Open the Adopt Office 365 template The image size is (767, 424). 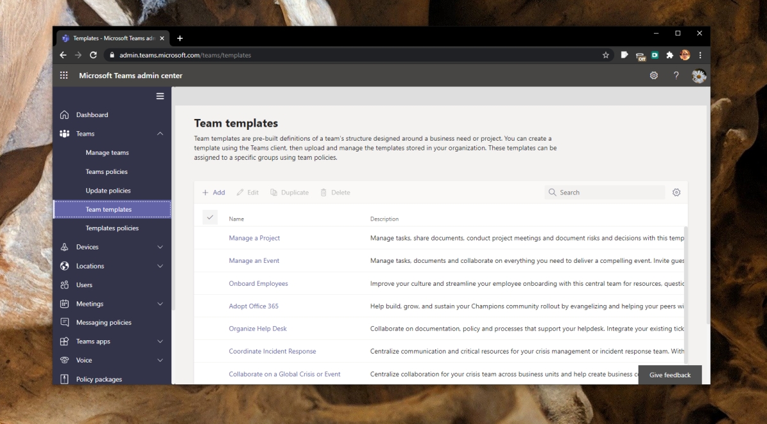[x=254, y=306]
